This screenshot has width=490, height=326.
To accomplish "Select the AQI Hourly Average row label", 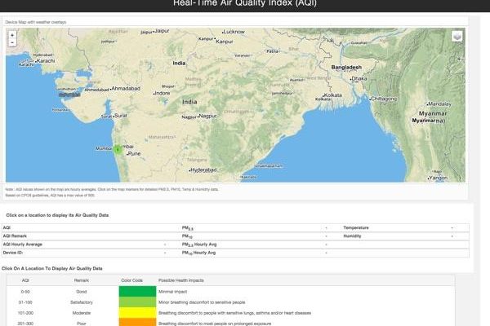I will pyautogui.click(x=23, y=244).
